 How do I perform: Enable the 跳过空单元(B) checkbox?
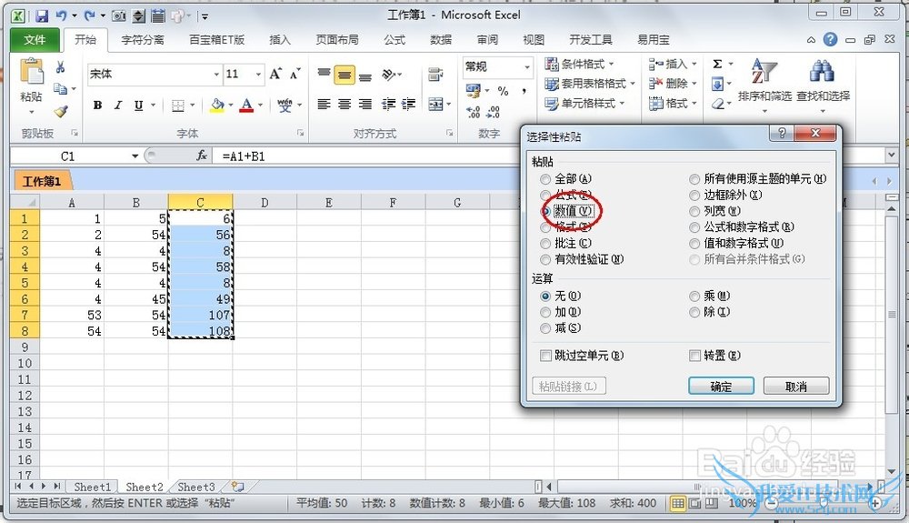click(545, 356)
